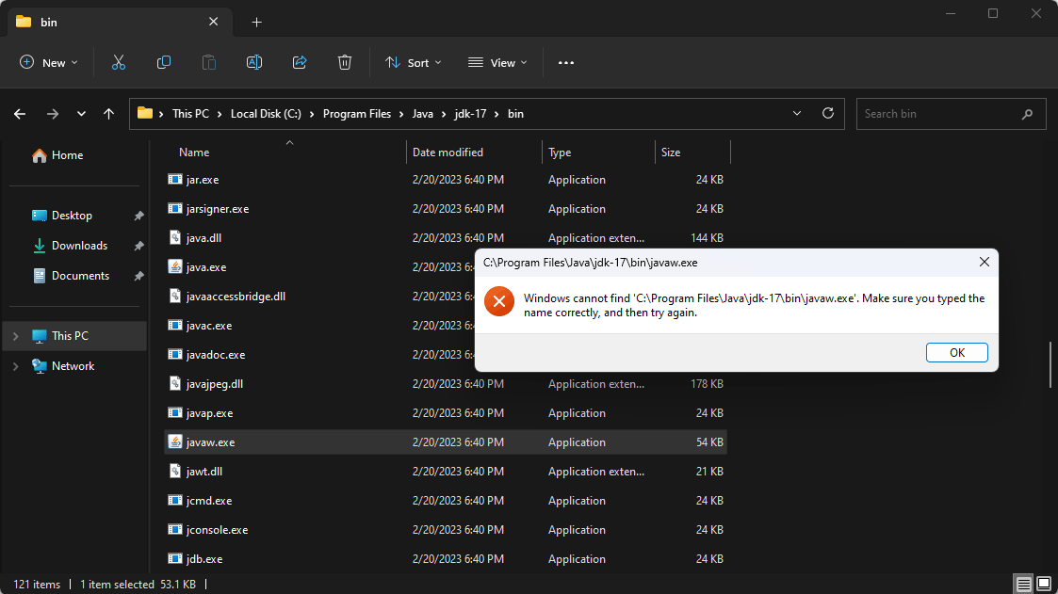Expand the Network tree node

[16, 366]
